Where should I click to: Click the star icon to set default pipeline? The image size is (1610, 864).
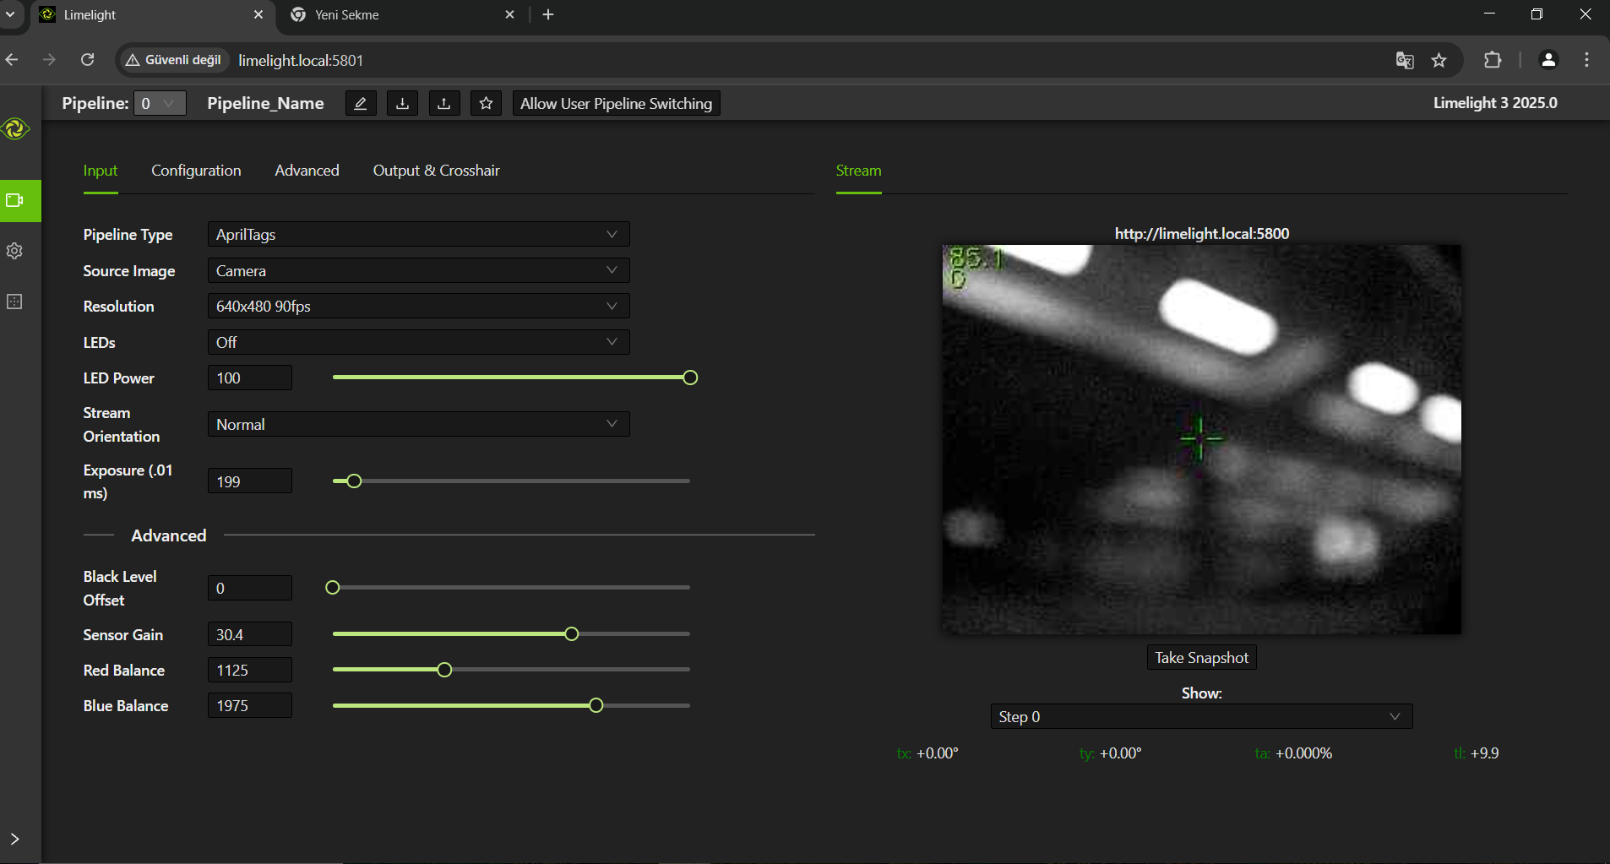[486, 103]
